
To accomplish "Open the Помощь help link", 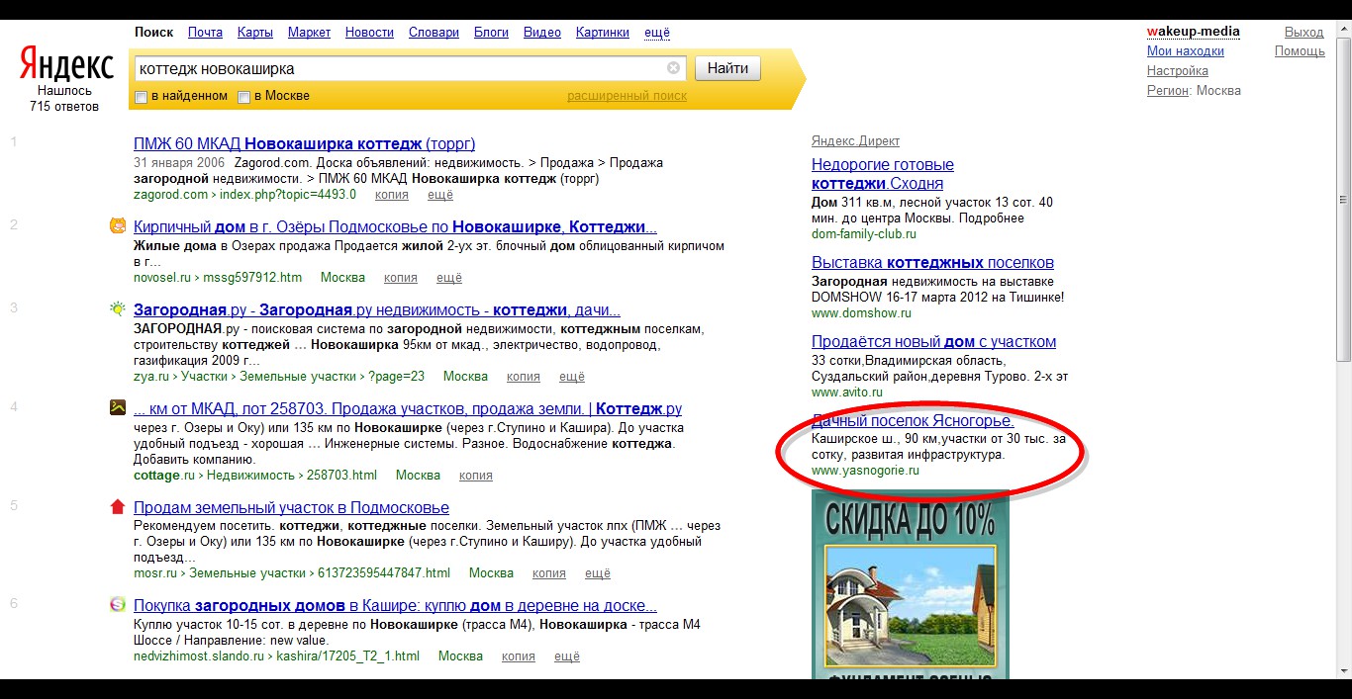I will tap(1300, 51).
